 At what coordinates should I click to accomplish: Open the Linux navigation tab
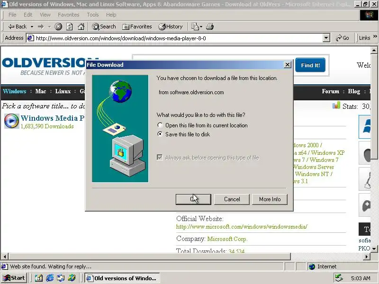(x=63, y=91)
